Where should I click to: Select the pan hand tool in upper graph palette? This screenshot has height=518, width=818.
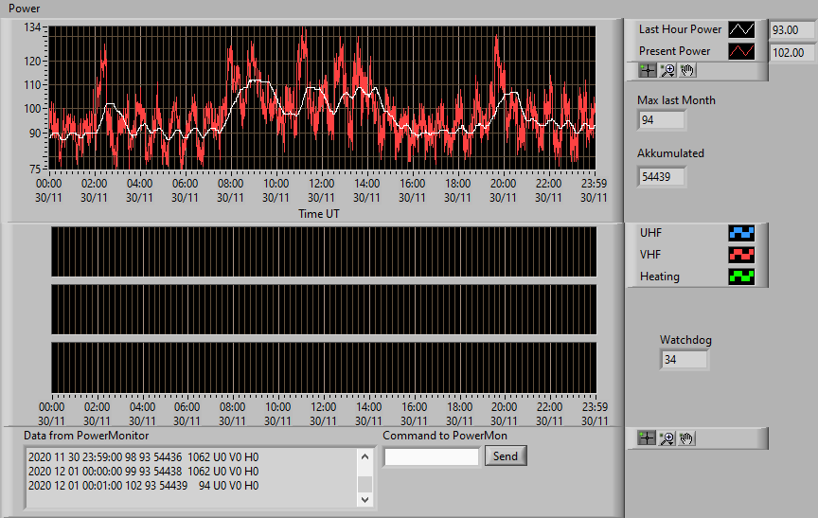(x=687, y=70)
